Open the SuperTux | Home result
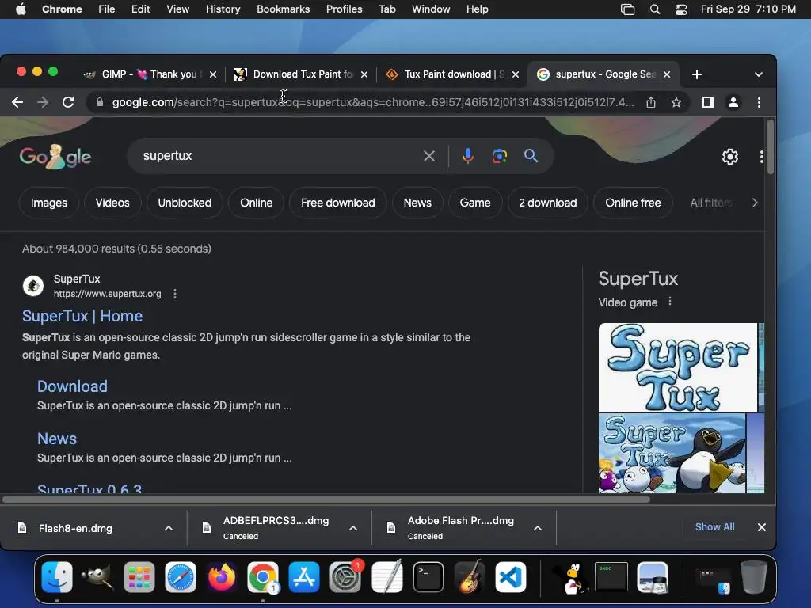This screenshot has width=811, height=608. point(82,316)
